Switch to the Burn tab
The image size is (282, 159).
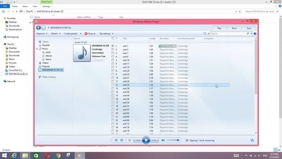pyautogui.click(x=234, y=28)
